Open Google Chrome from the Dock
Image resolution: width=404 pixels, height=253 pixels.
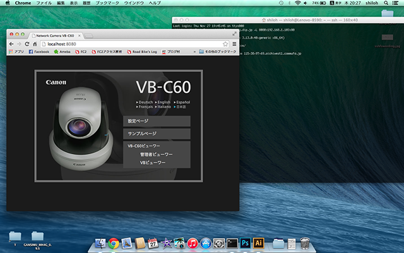(114, 243)
